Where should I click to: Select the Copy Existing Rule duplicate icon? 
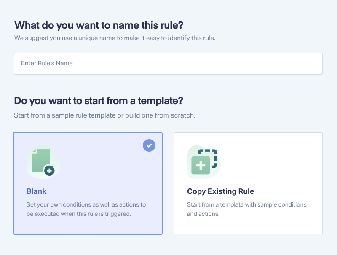coord(204,162)
